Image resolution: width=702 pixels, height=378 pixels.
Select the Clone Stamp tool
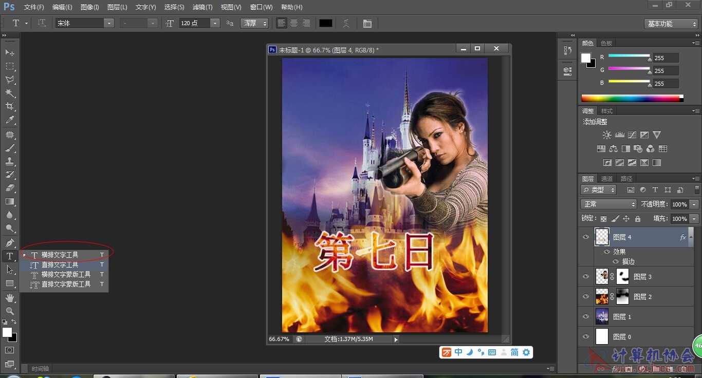click(10, 161)
